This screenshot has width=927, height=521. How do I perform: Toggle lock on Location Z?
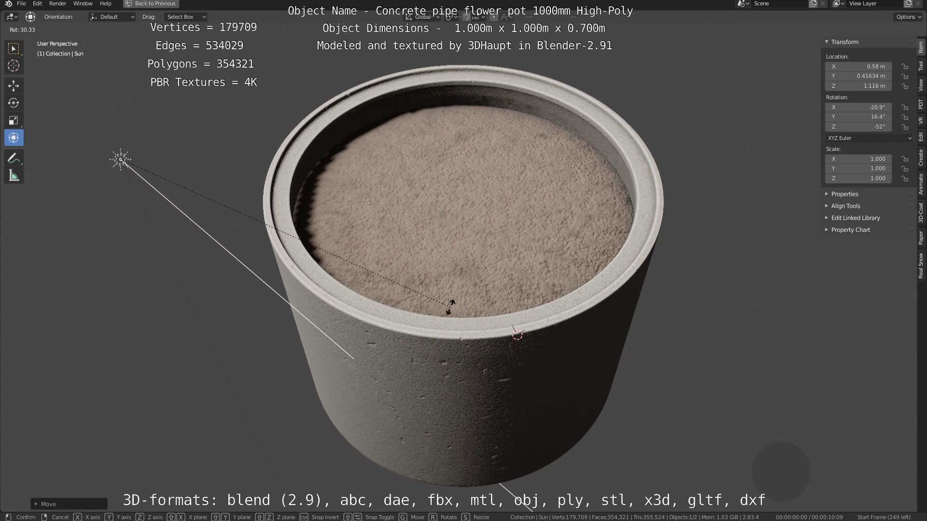[x=905, y=86]
